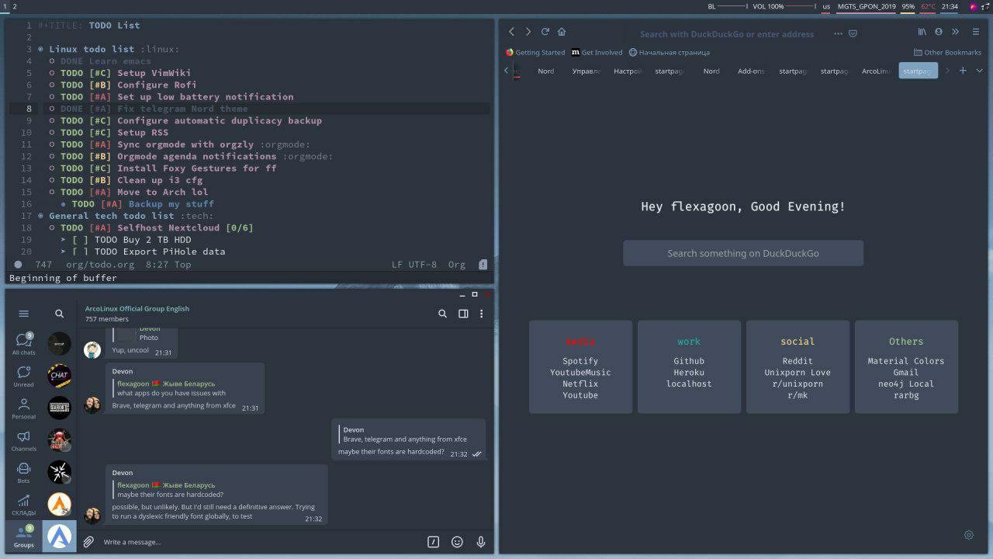Open Telegram main hamburger menu
The height and width of the screenshot is (559, 993).
click(x=24, y=314)
